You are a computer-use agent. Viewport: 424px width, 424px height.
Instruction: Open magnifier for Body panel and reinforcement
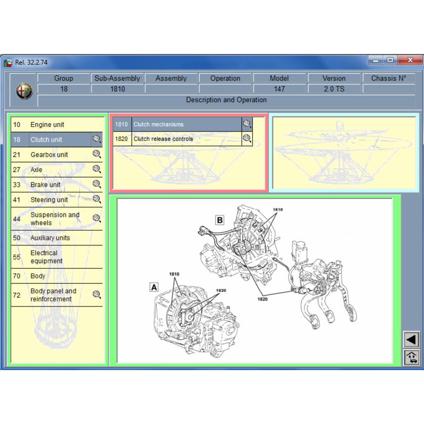click(x=97, y=294)
